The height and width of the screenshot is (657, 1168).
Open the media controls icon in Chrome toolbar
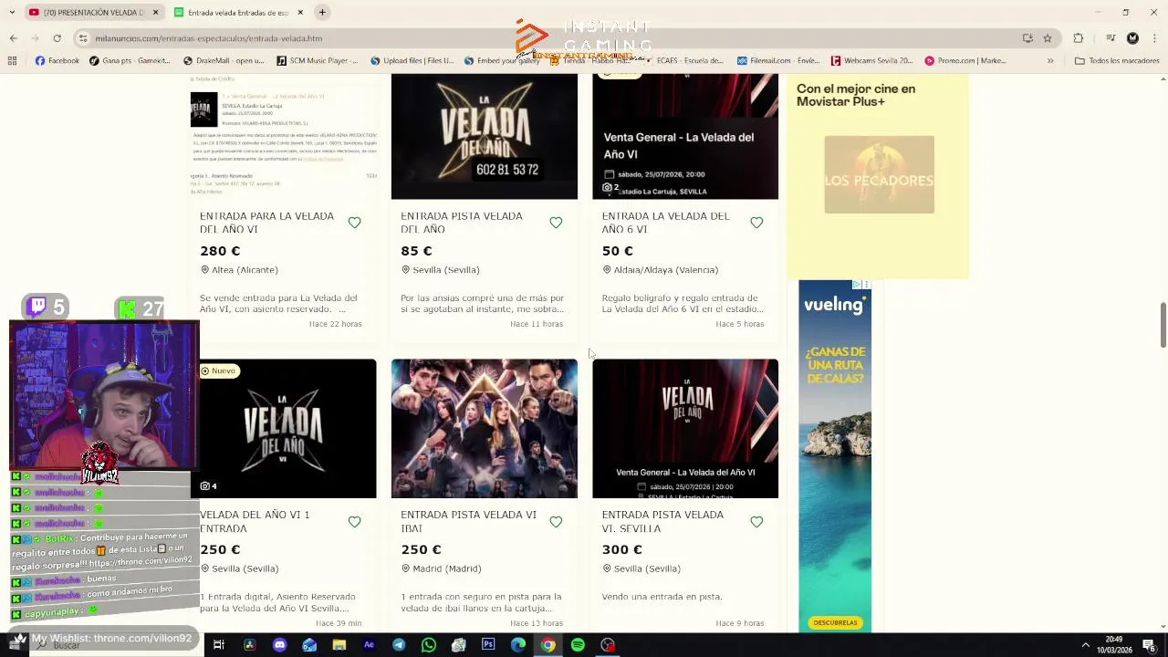(1111, 38)
